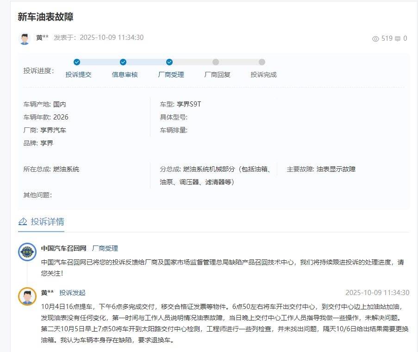The image size is (418, 352).
Task: Open the 投诉详情 tab
Action: pyautogui.click(x=47, y=221)
